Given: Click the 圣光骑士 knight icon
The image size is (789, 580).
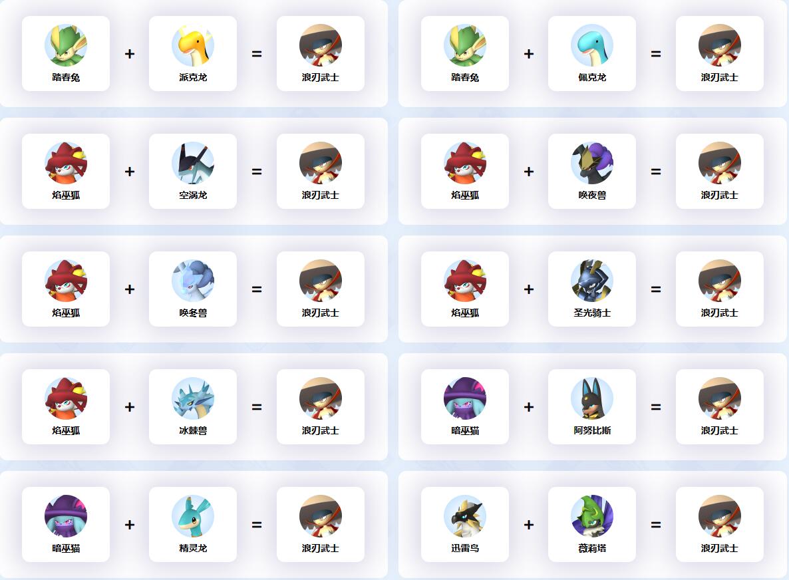Looking at the screenshot, I should pyautogui.click(x=592, y=281).
